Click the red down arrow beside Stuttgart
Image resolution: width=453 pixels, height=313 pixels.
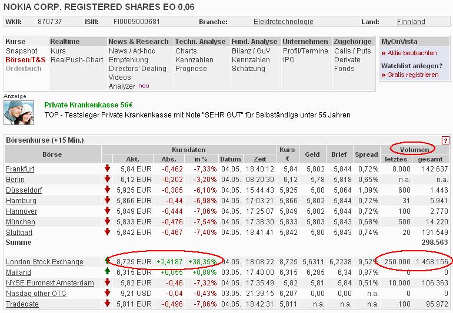tap(107, 233)
